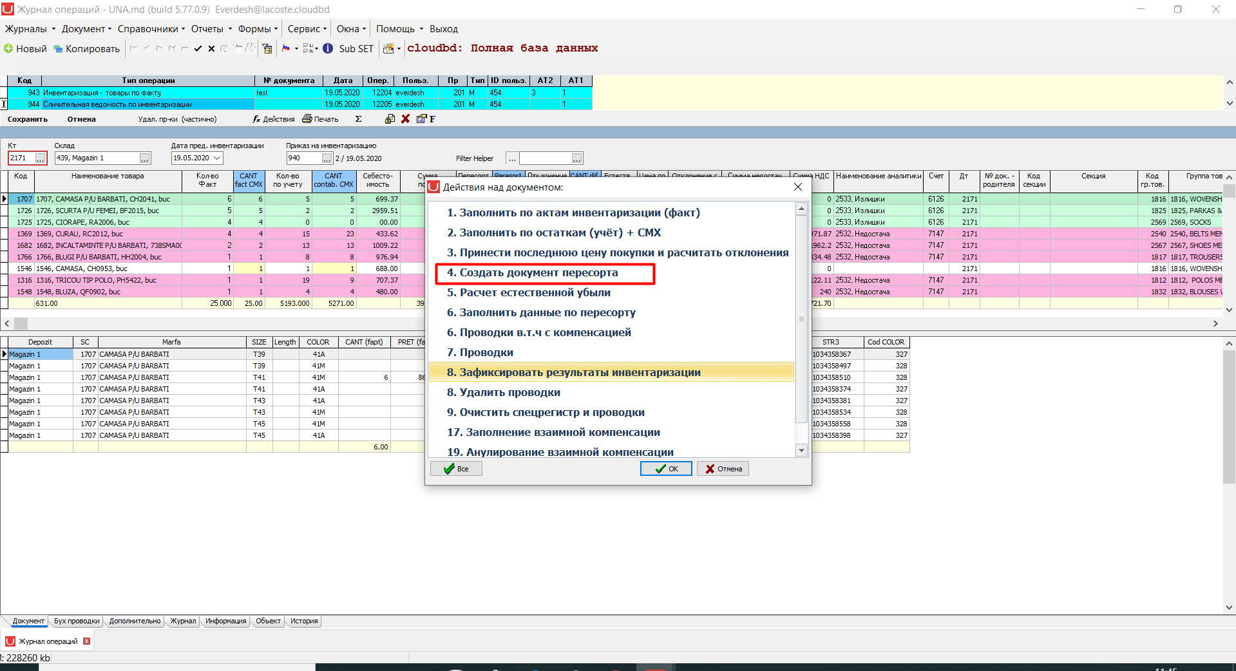Expand the Дата пред. инвентаризации date dropdown
The width and height of the screenshot is (1236, 671).
pyautogui.click(x=217, y=158)
